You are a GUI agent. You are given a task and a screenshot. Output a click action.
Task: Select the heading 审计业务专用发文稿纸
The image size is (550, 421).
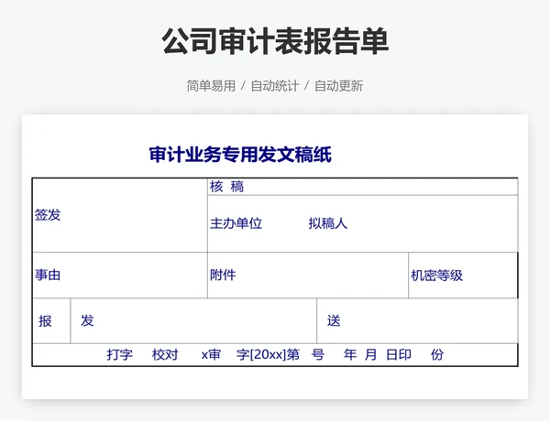click(240, 155)
